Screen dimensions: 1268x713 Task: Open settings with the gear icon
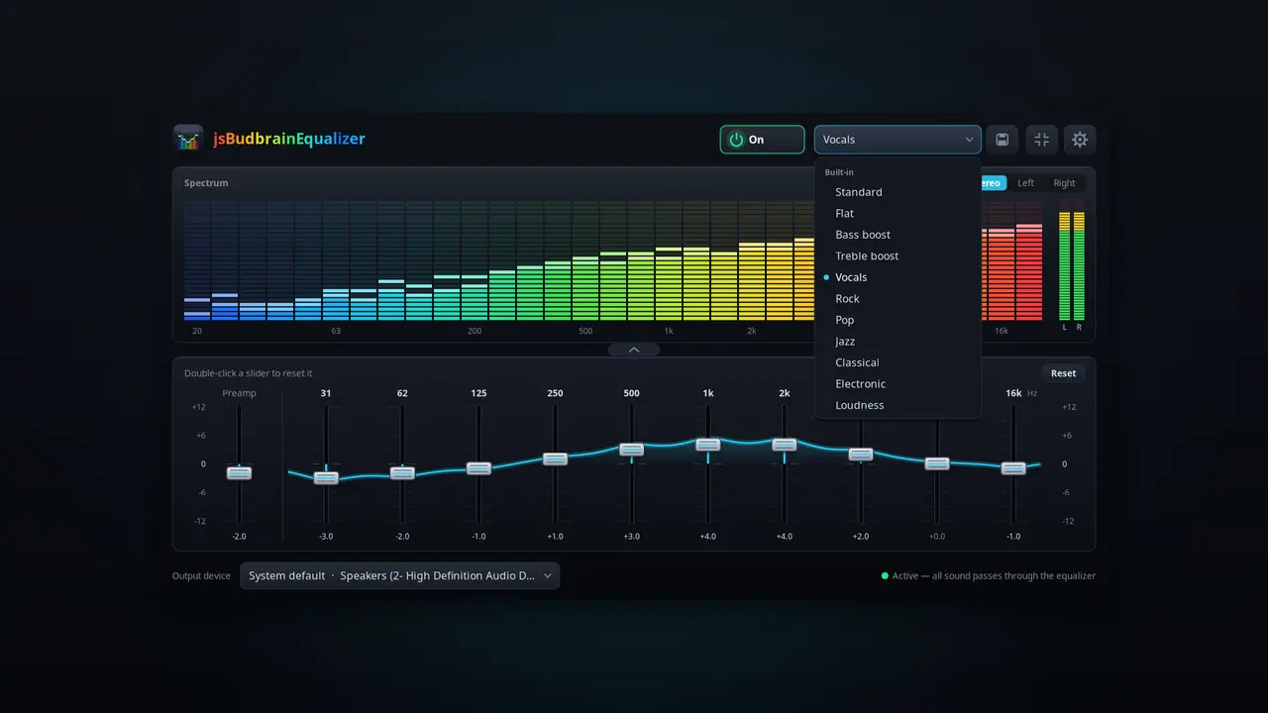pos(1080,140)
